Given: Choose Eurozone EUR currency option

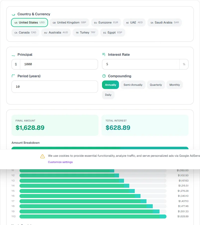Looking at the screenshot, I should click(x=106, y=22).
